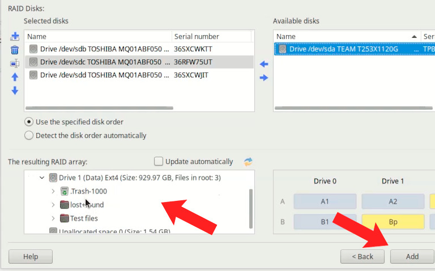Collapse Drive 1 (Data) Ext4 tree node

42,178
